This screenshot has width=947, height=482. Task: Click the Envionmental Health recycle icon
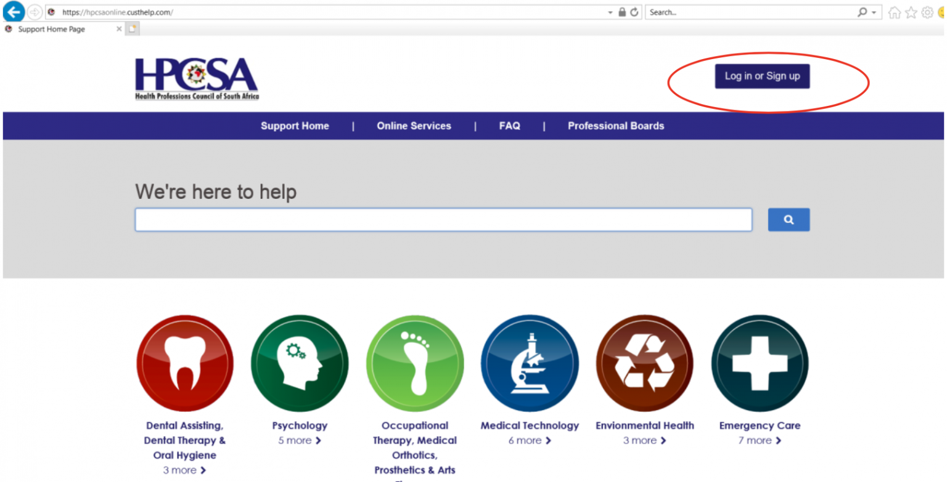[x=644, y=363]
